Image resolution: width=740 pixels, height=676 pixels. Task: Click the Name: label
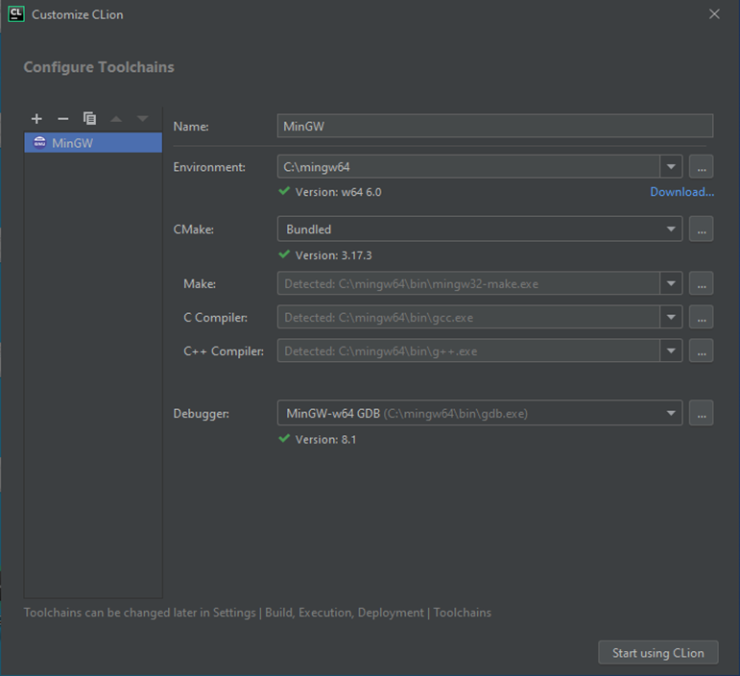[x=191, y=127]
